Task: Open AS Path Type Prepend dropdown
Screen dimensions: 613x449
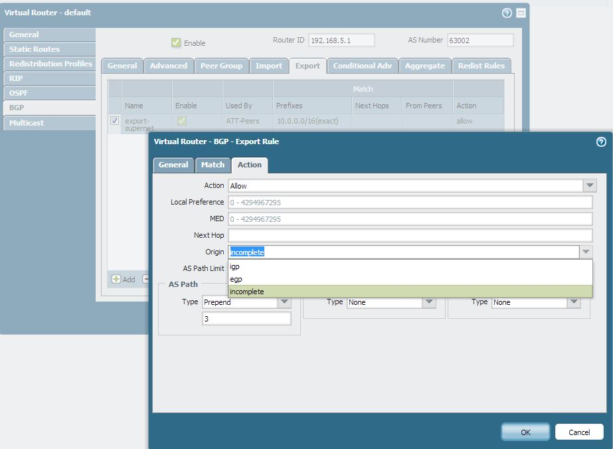Action: pos(284,302)
